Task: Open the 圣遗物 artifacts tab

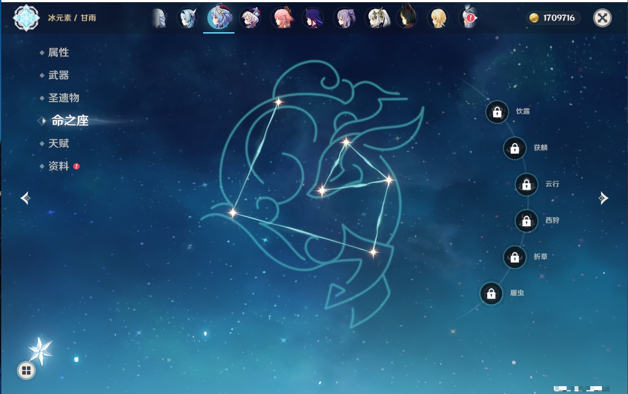Action: coord(63,98)
